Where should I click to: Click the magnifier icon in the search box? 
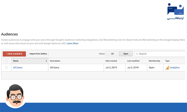coord(137,54)
